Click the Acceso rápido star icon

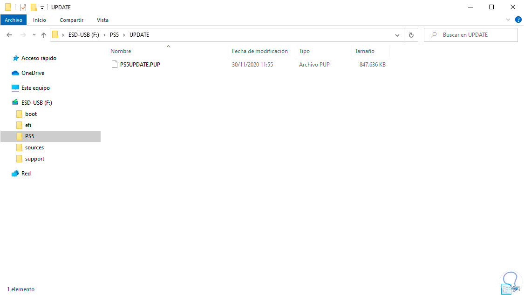(15, 58)
